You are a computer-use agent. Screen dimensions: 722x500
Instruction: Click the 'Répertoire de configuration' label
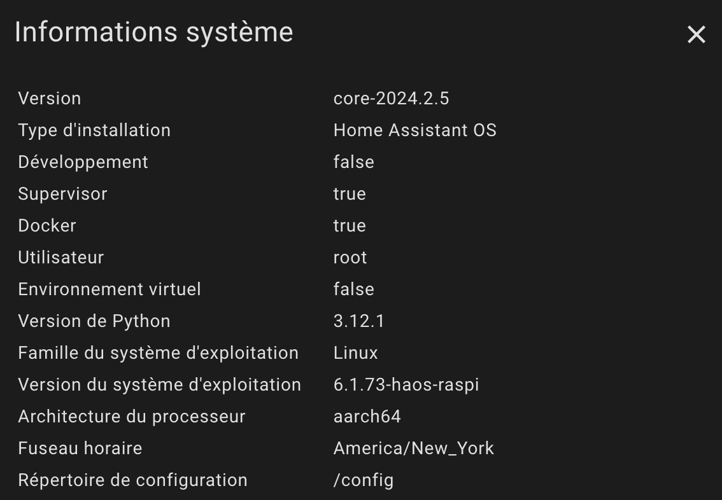(x=132, y=480)
